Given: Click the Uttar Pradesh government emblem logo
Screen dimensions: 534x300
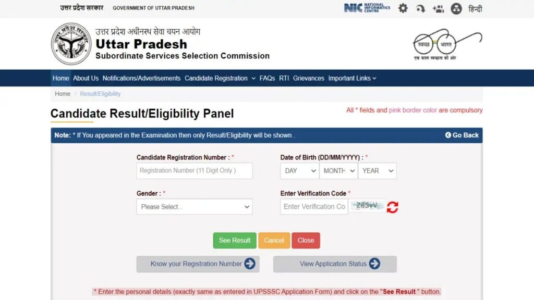Looking at the screenshot, I should click(x=71, y=44).
